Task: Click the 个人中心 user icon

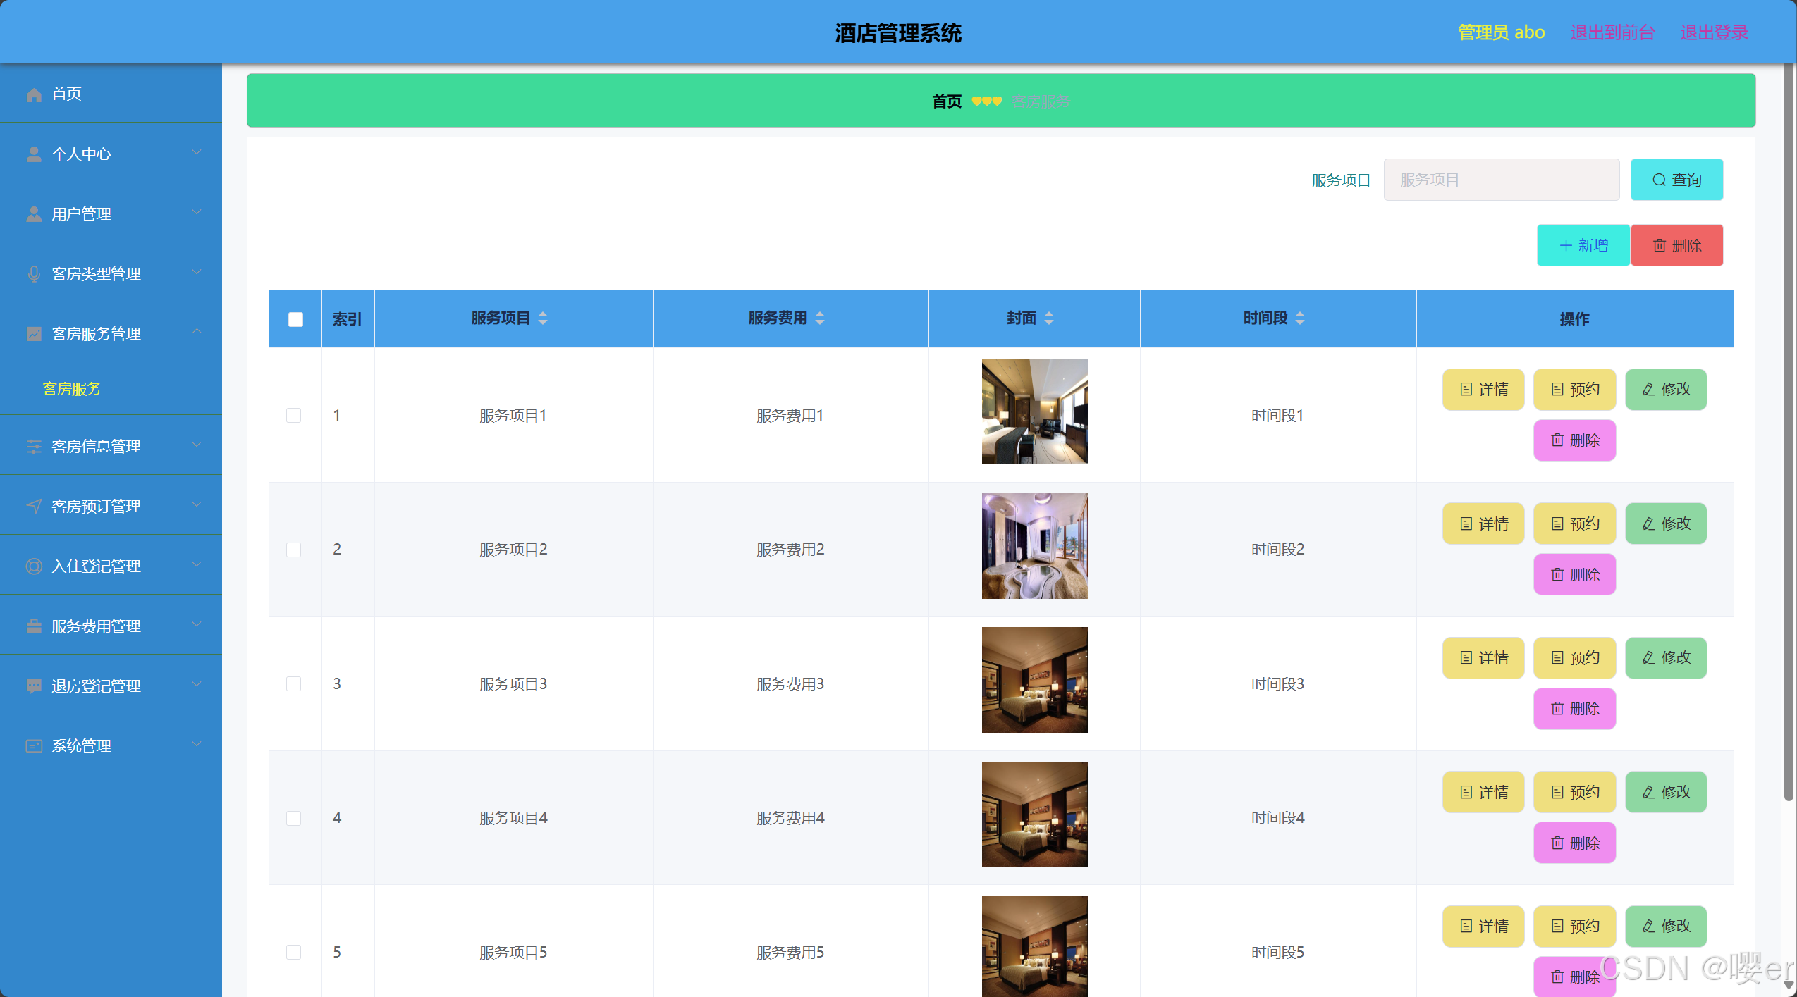Action: 33,153
